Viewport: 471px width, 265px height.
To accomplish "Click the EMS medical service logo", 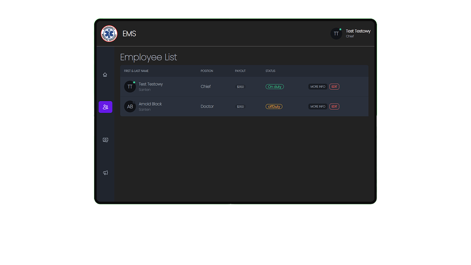I will [109, 33].
